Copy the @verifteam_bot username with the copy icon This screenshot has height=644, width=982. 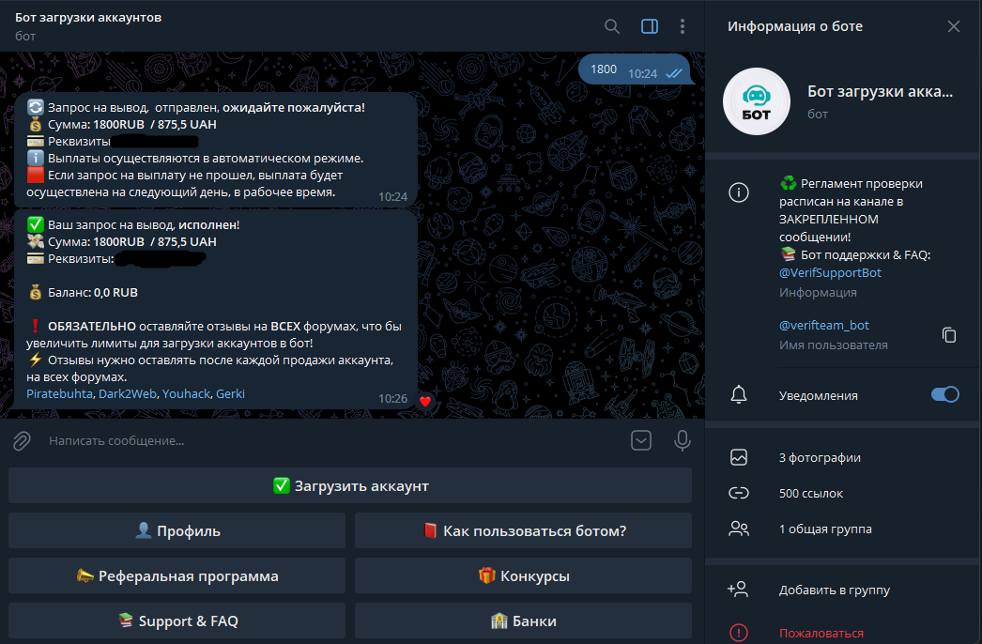(949, 335)
